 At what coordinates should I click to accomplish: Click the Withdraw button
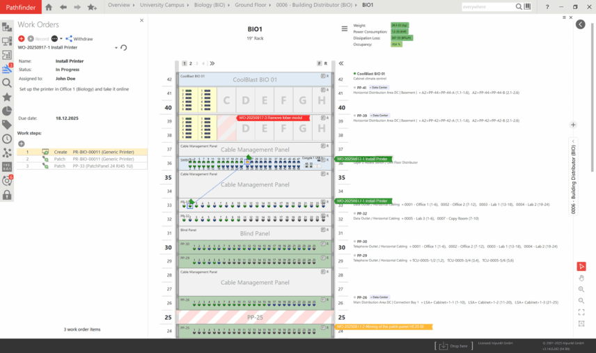pos(79,39)
